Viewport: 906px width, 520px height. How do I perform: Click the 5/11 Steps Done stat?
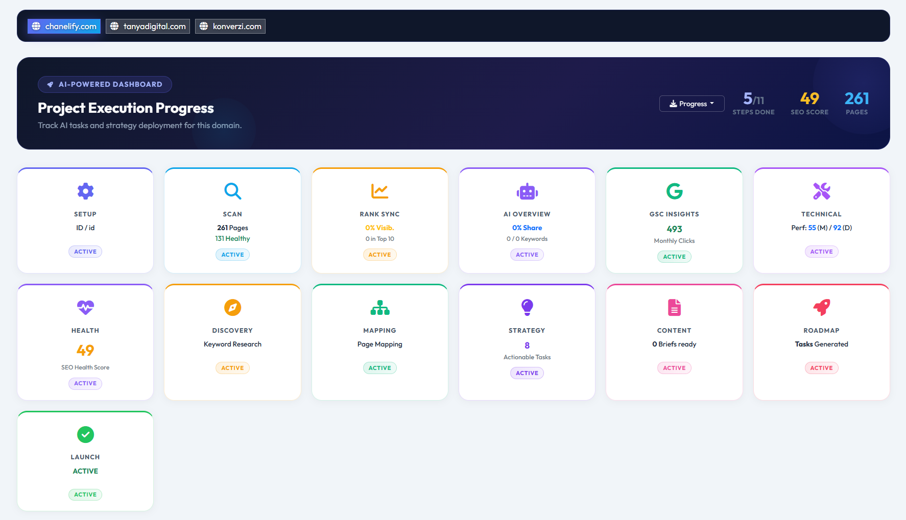click(x=753, y=104)
